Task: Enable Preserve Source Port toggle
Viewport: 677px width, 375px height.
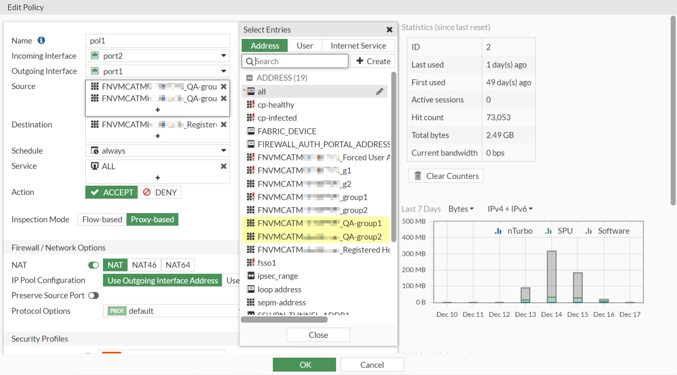Action: point(93,296)
